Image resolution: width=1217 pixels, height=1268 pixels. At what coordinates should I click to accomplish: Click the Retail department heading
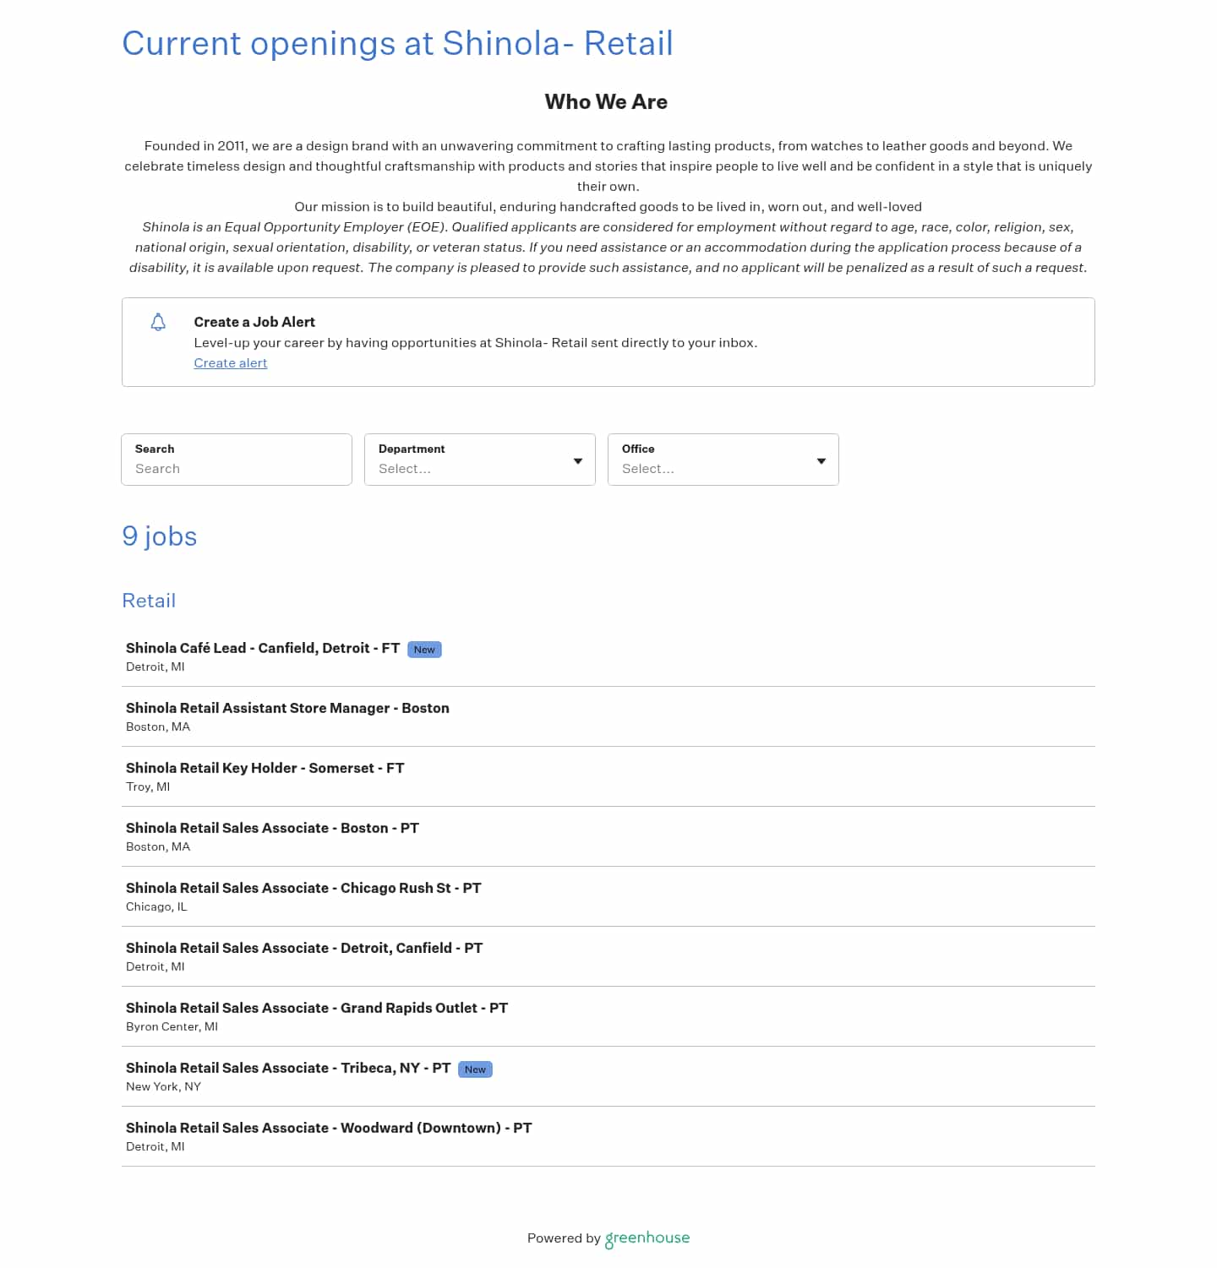point(149,601)
